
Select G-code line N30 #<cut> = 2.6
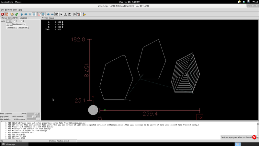click(x=30, y=127)
